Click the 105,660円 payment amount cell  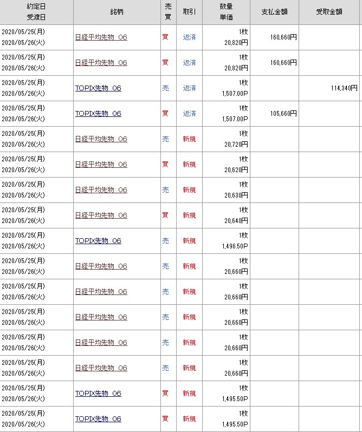(x=283, y=114)
